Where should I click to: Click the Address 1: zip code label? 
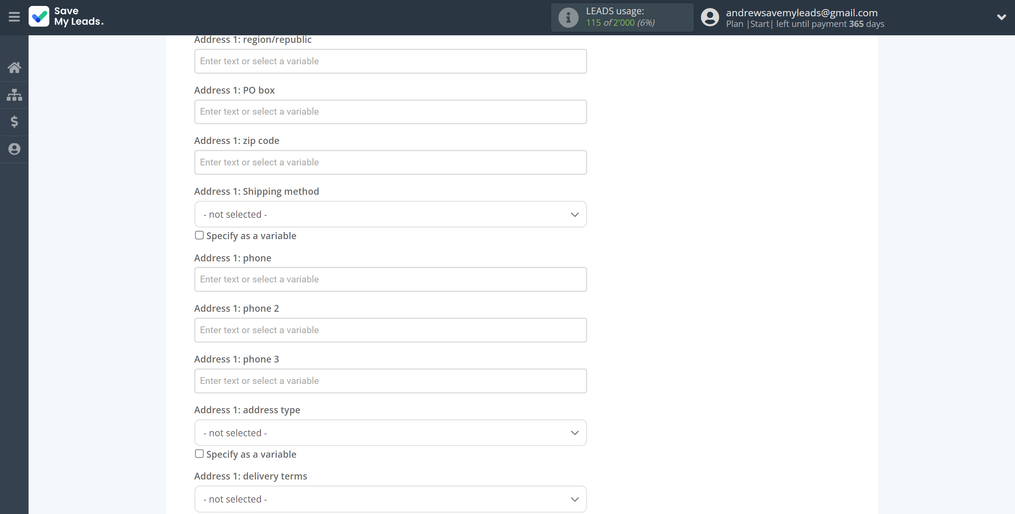click(237, 141)
